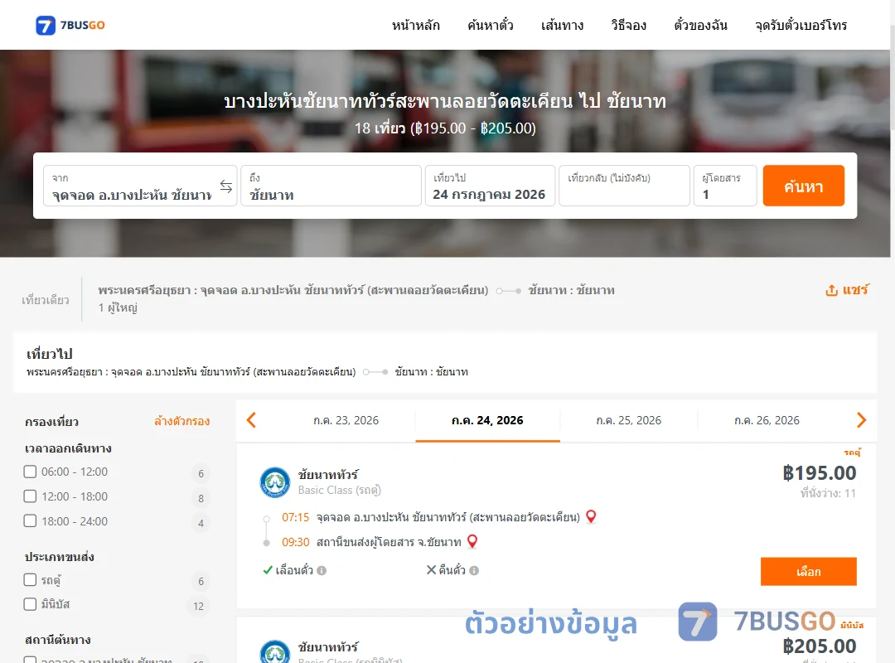This screenshot has width=895, height=663.
Task: Enable the มินิบัส transport type filter
Action: [x=31, y=604]
